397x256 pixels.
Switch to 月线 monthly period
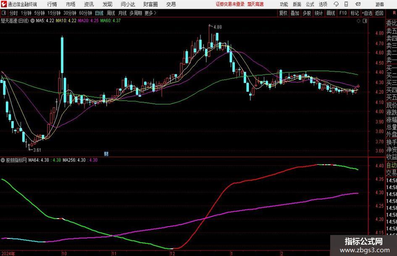click(122, 13)
